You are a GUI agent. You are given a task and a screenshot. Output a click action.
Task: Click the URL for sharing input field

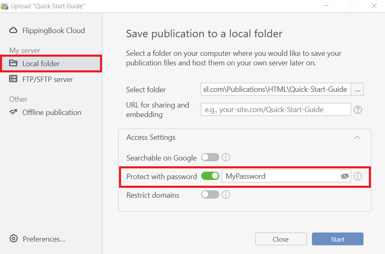point(276,110)
